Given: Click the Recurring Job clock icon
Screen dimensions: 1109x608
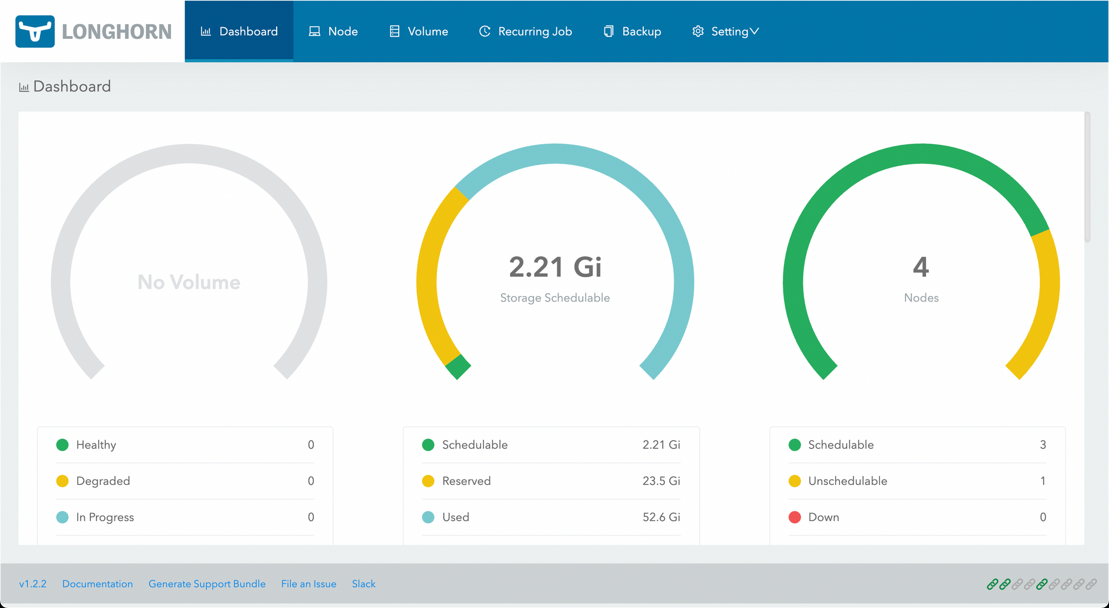Looking at the screenshot, I should [x=485, y=32].
